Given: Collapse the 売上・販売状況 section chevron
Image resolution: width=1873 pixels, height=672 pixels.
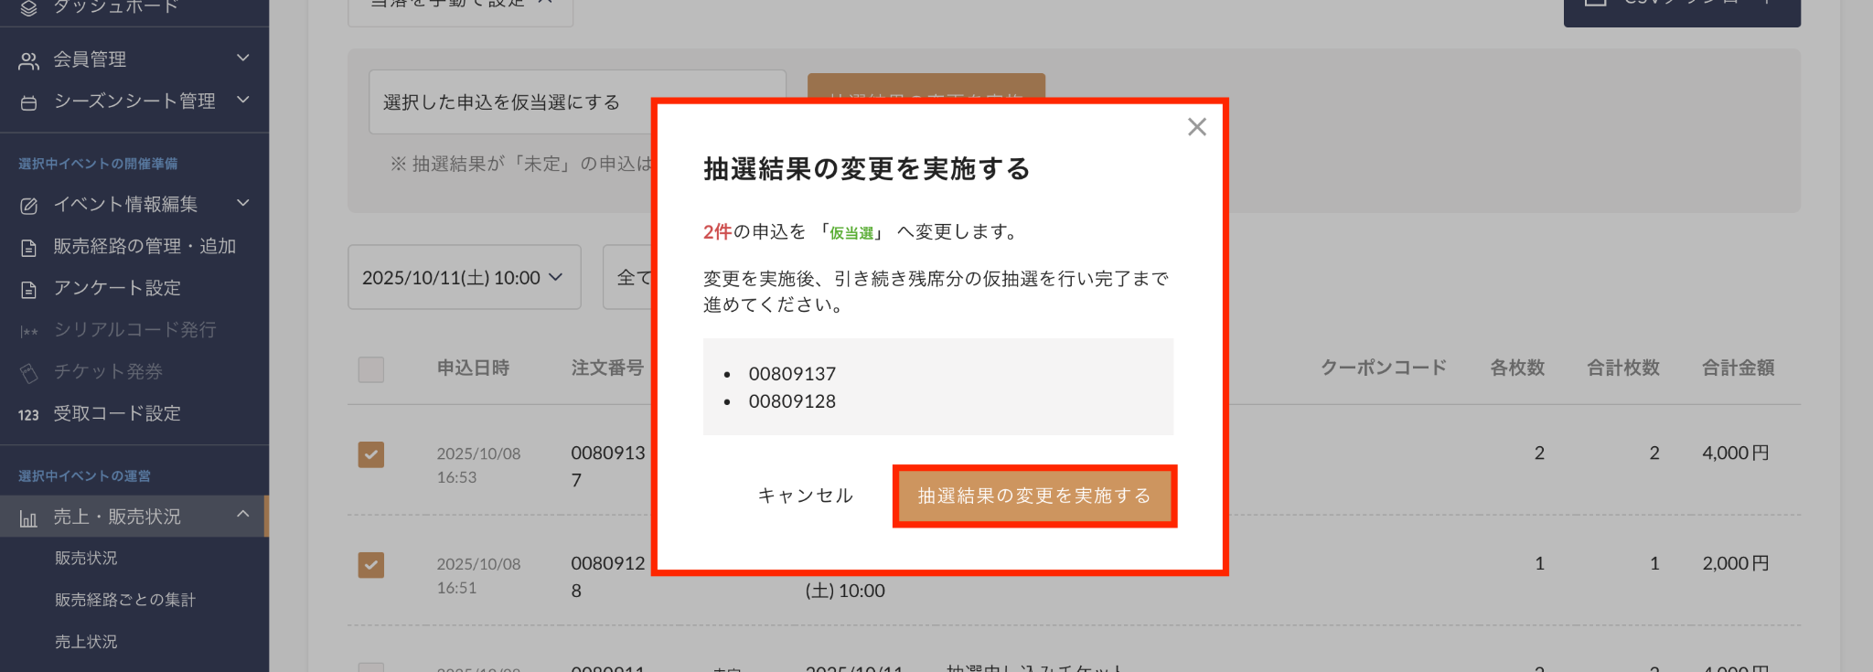Looking at the screenshot, I should (243, 515).
